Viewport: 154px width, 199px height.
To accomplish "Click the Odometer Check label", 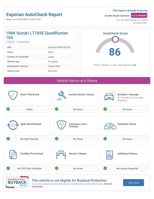I will coord(127,124).
